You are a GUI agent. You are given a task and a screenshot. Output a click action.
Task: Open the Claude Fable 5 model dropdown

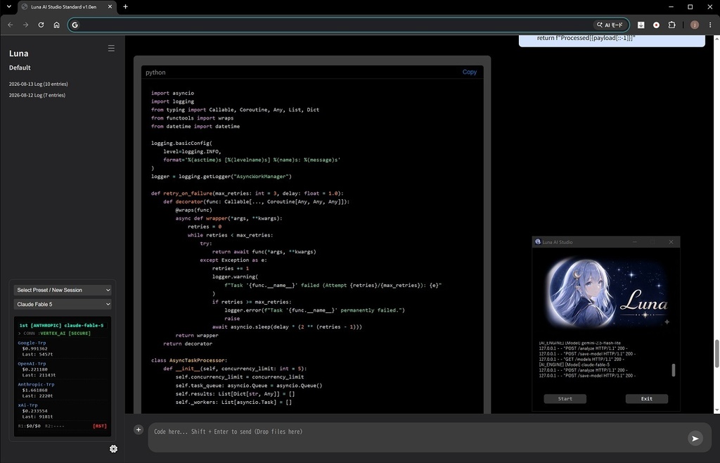pyautogui.click(x=63, y=304)
